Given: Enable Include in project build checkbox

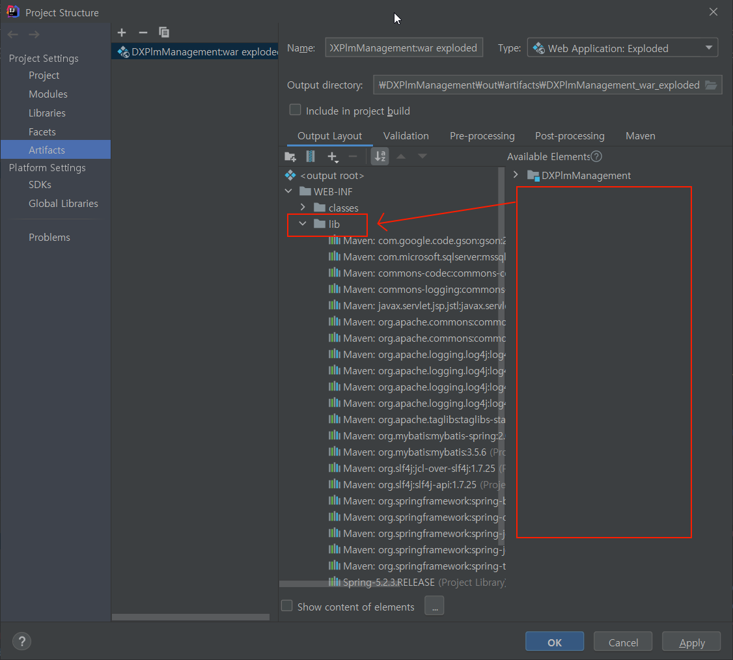Looking at the screenshot, I should pos(295,110).
